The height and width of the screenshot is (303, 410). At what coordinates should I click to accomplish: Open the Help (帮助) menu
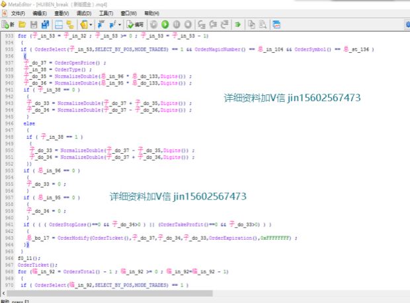point(151,13)
